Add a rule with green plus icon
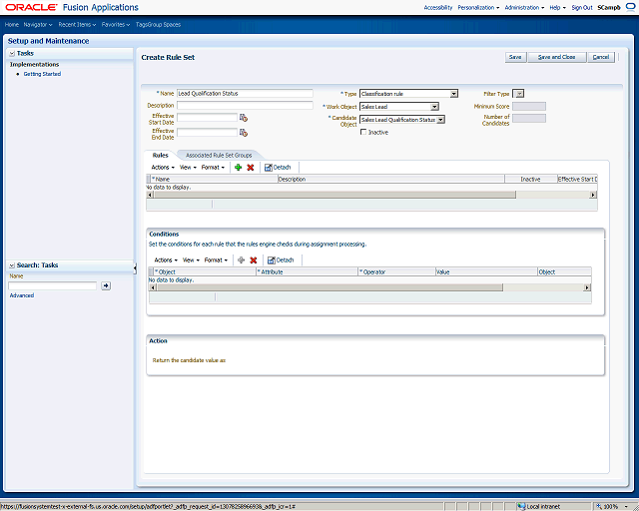639x511 pixels. [x=239, y=168]
